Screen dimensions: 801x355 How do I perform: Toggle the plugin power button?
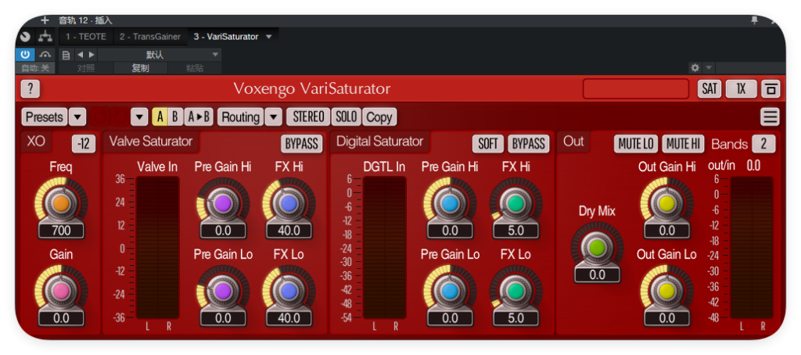24,55
